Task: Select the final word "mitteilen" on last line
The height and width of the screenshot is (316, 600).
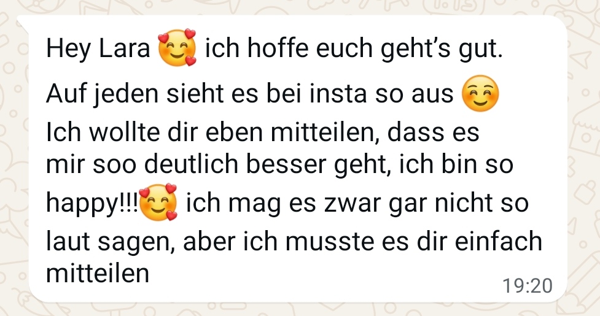Action: coord(98,274)
